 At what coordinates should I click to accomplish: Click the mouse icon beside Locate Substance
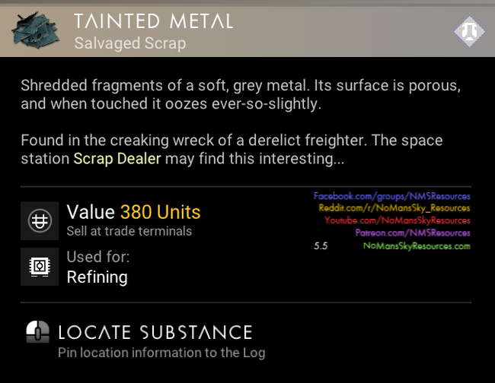pos(37,333)
